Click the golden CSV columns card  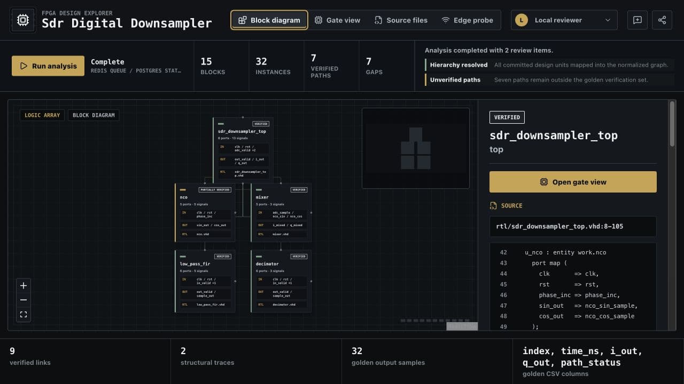pos(598,362)
